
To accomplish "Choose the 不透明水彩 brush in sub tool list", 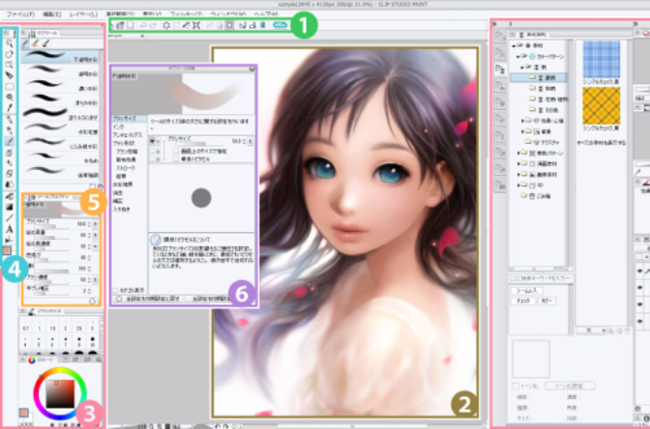I will coord(61,57).
